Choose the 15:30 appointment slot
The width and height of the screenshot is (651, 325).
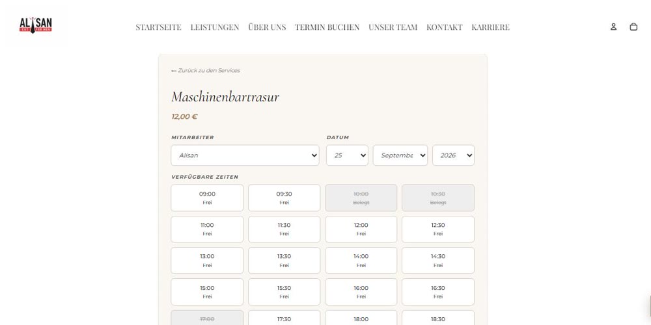[284, 292]
